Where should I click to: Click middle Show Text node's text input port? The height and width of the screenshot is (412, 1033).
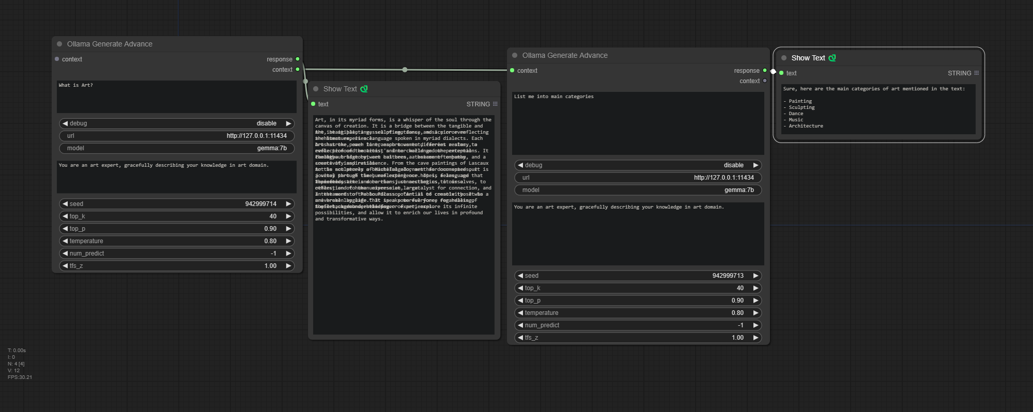point(313,104)
